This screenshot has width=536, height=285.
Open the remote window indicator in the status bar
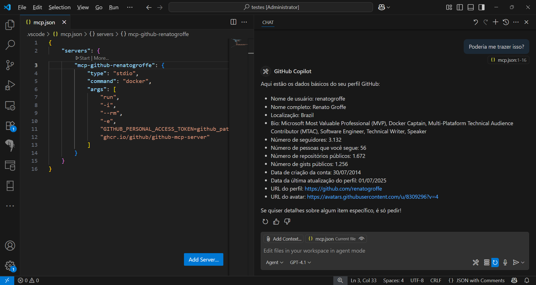click(x=7, y=280)
